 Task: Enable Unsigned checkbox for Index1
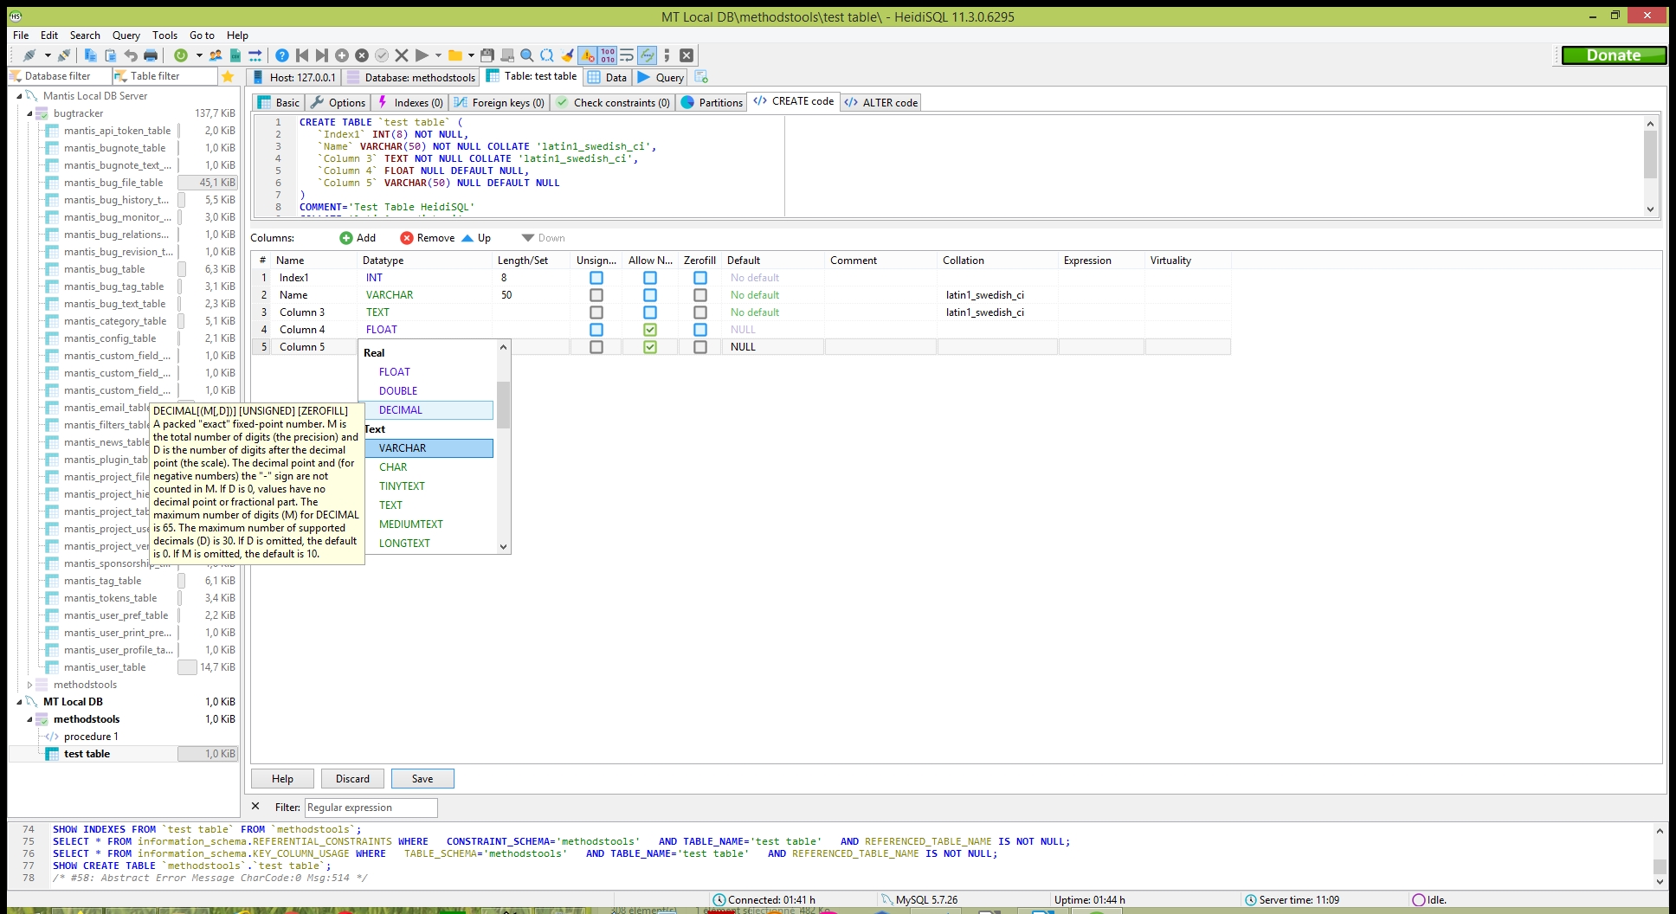tap(596, 278)
